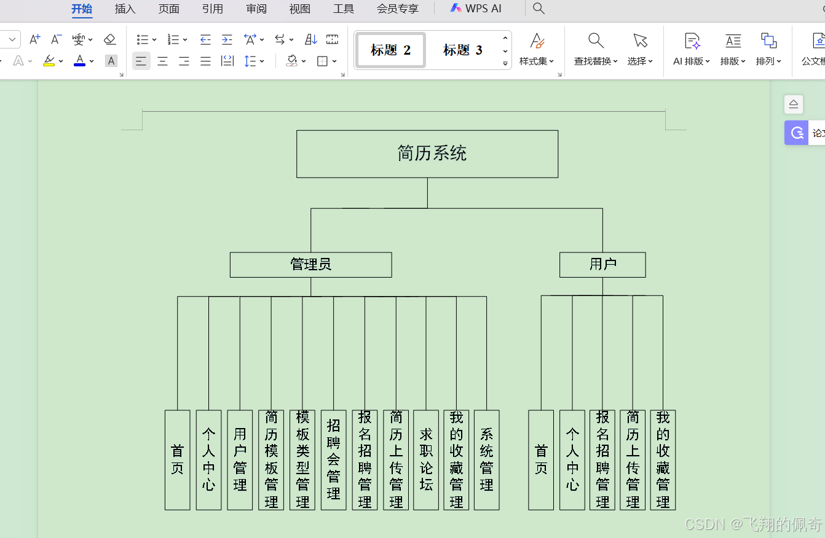The image size is (825, 538).
Task: Switch to 插入 ribbon tab
Action: click(125, 9)
